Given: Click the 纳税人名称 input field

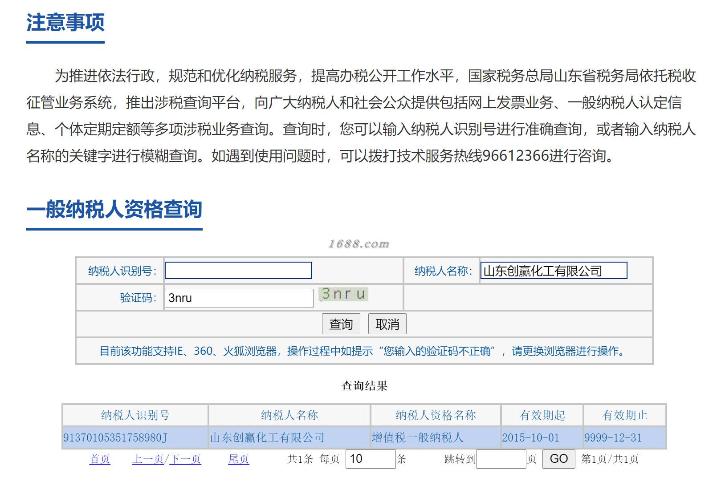Looking at the screenshot, I should coord(554,271).
